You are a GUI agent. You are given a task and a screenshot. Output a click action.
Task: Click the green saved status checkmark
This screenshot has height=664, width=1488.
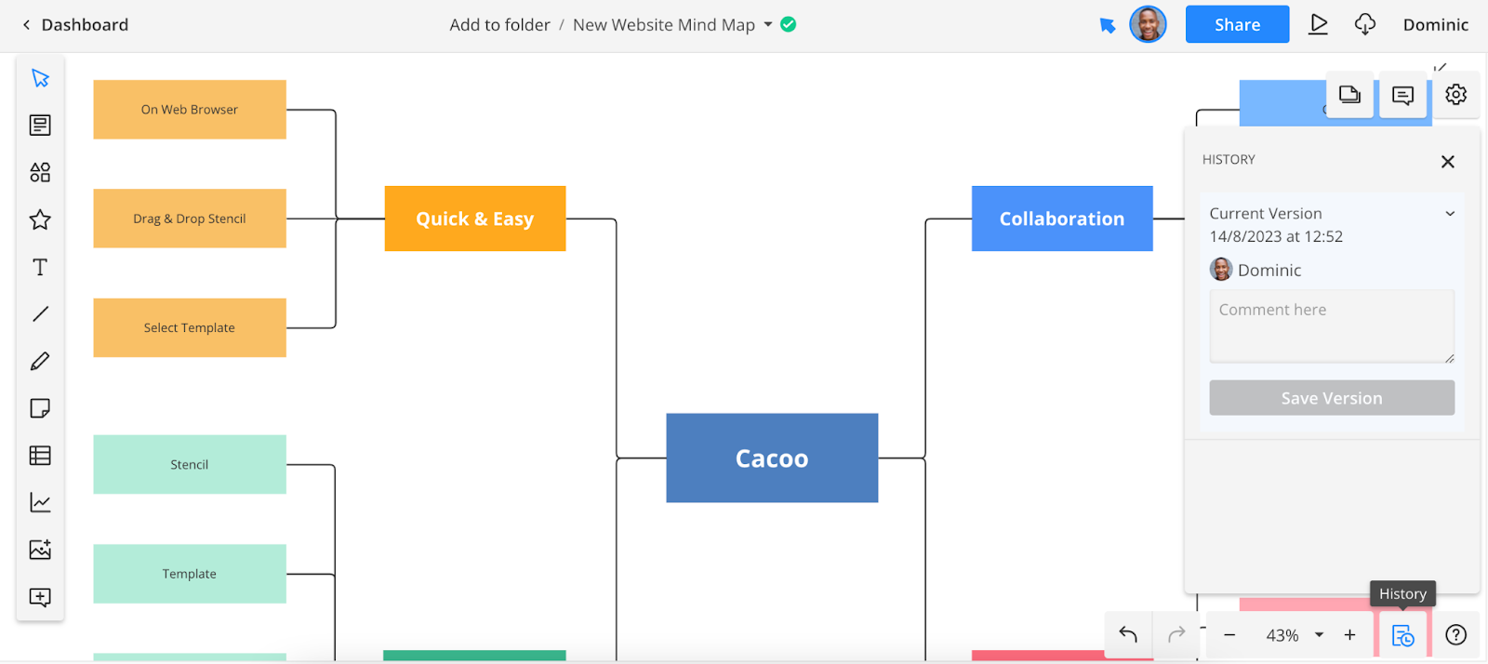coord(789,24)
